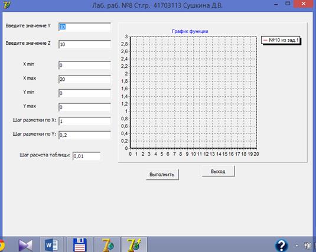The image size is (316, 252).
Task: Click into the X max field
Action: [84, 79]
